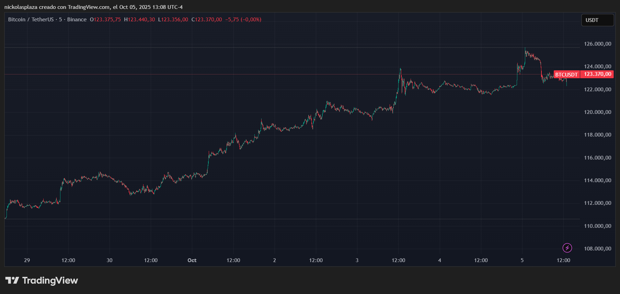620x294 pixels.
Task: Select the 30 date on the time axis
Action: (110, 260)
